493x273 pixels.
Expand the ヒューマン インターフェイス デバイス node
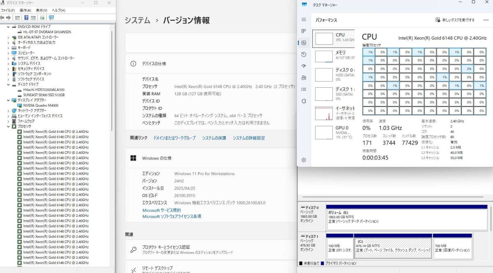pos(8,116)
